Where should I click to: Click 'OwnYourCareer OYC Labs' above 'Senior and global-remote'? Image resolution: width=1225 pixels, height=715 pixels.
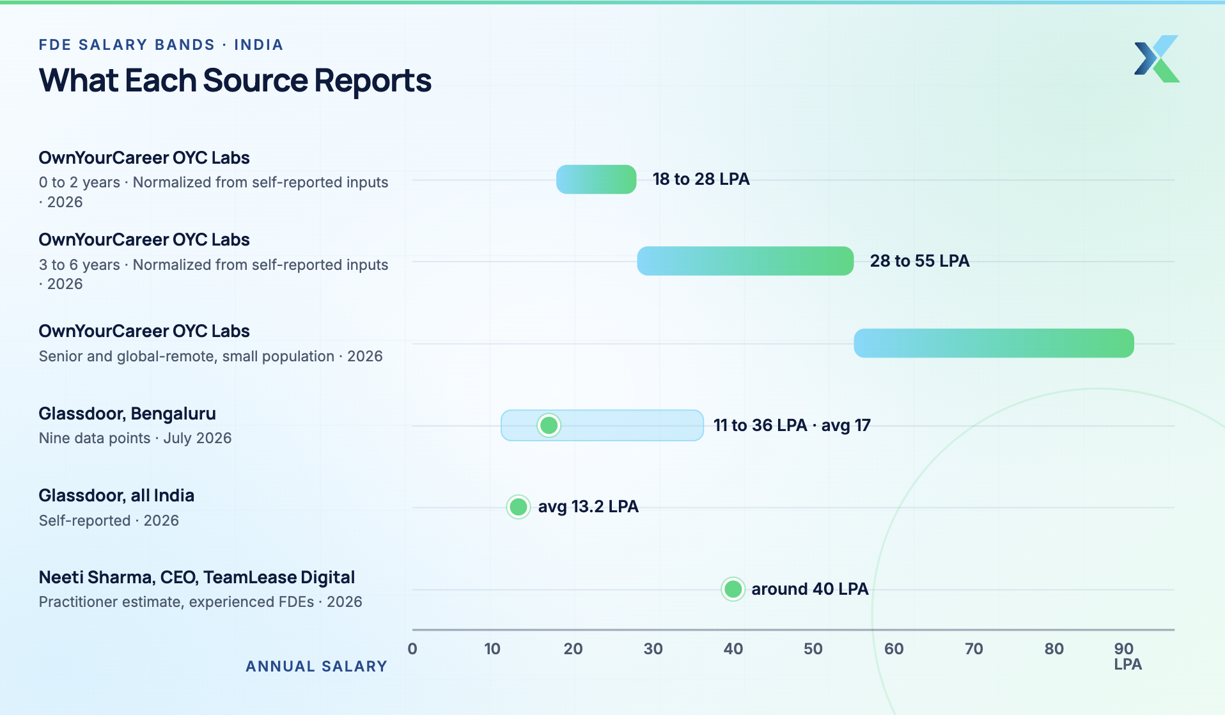coord(144,331)
